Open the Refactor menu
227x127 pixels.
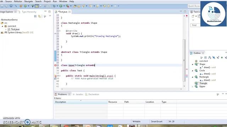(18, 1)
